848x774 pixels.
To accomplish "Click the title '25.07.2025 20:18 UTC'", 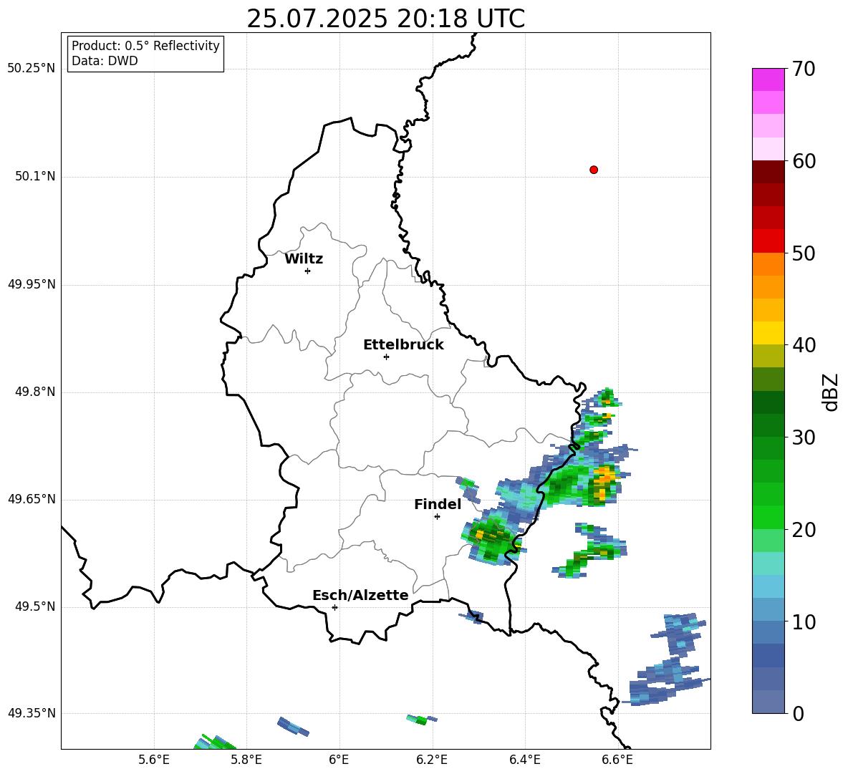I will click(385, 19).
